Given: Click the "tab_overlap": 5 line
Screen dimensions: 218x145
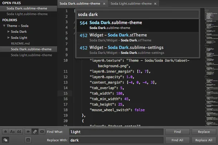Looking at the screenshot, I should [x=107, y=88].
